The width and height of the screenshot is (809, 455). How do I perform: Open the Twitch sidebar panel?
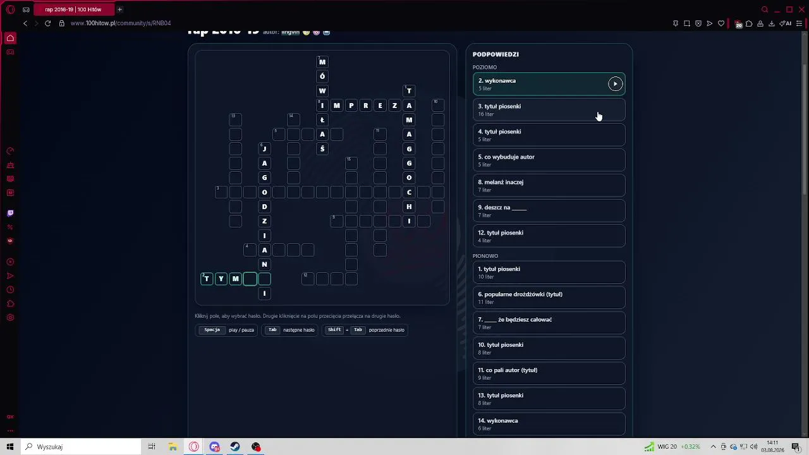(x=10, y=213)
